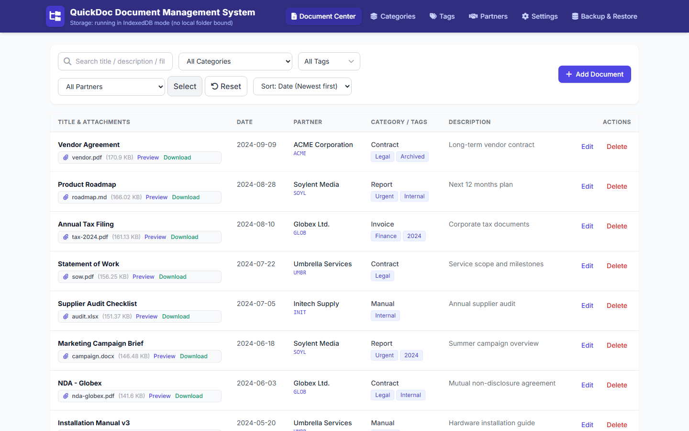Click the QuickDoc app logo icon
This screenshot has height=431, width=689.
click(55, 16)
